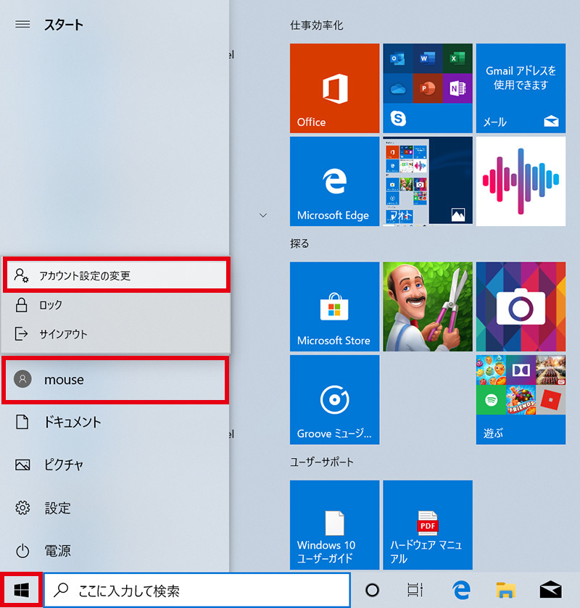This screenshot has width=580, height=608.
Task: Open the Microsoft Store tile
Action: (x=334, y=307)
